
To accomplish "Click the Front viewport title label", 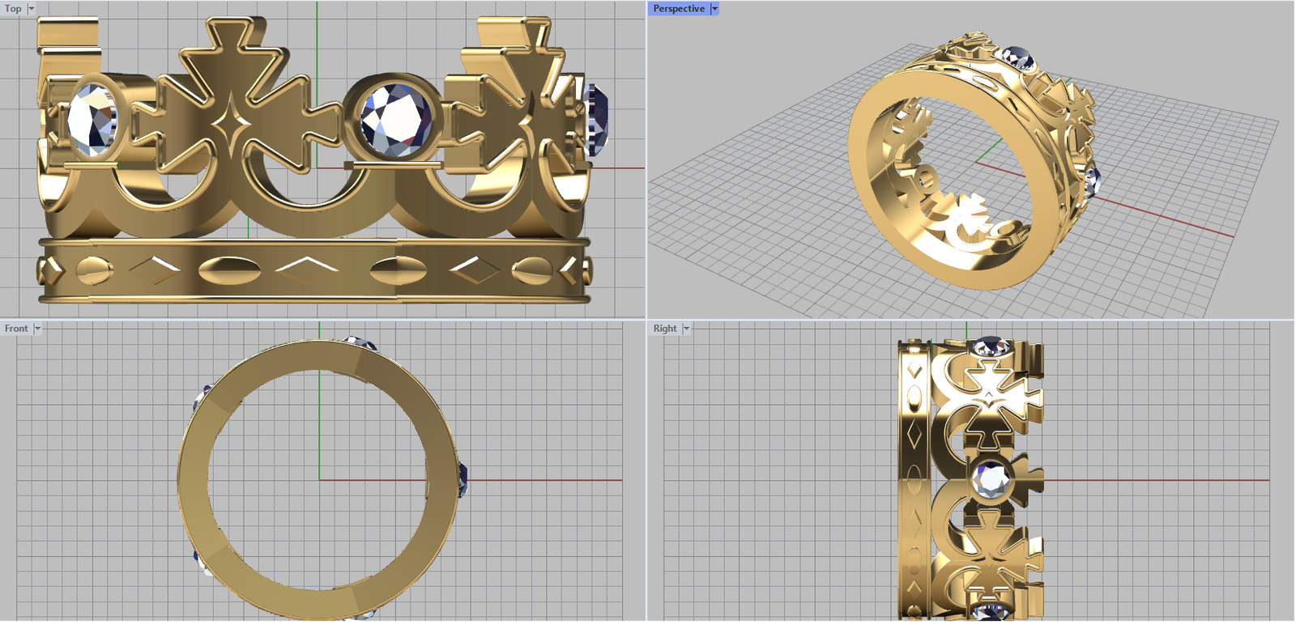I will 16,329.
